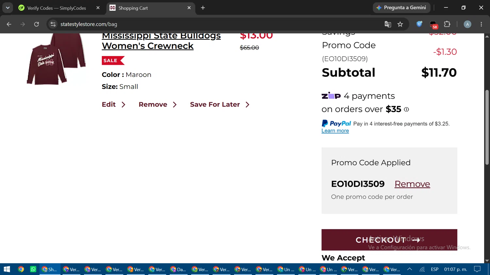
Task: Click the Pregunta a Gemini button
Action: click(401, 7)
